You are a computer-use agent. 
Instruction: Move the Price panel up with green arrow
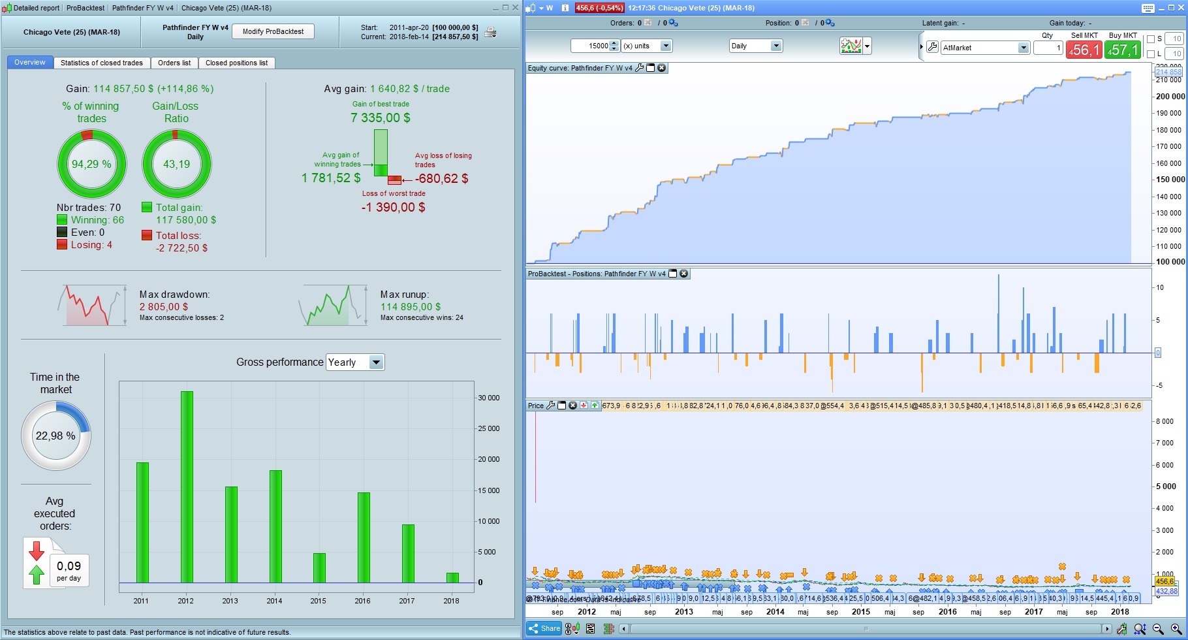595,406
